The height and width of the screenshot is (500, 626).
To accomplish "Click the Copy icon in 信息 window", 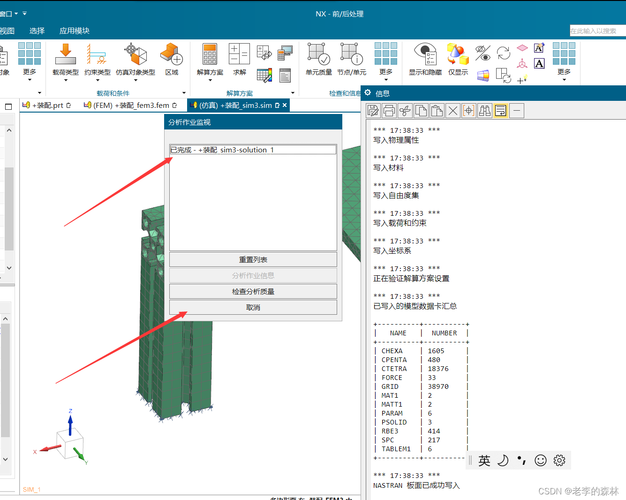I will point(421,111).
